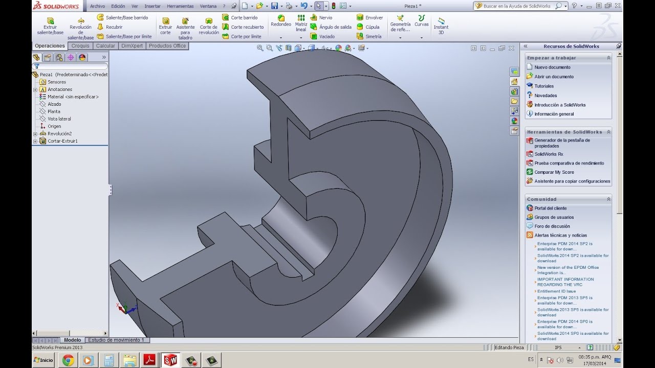
Task: Click the rebuild traffic light icon
Action: click(x=334, y=6)
